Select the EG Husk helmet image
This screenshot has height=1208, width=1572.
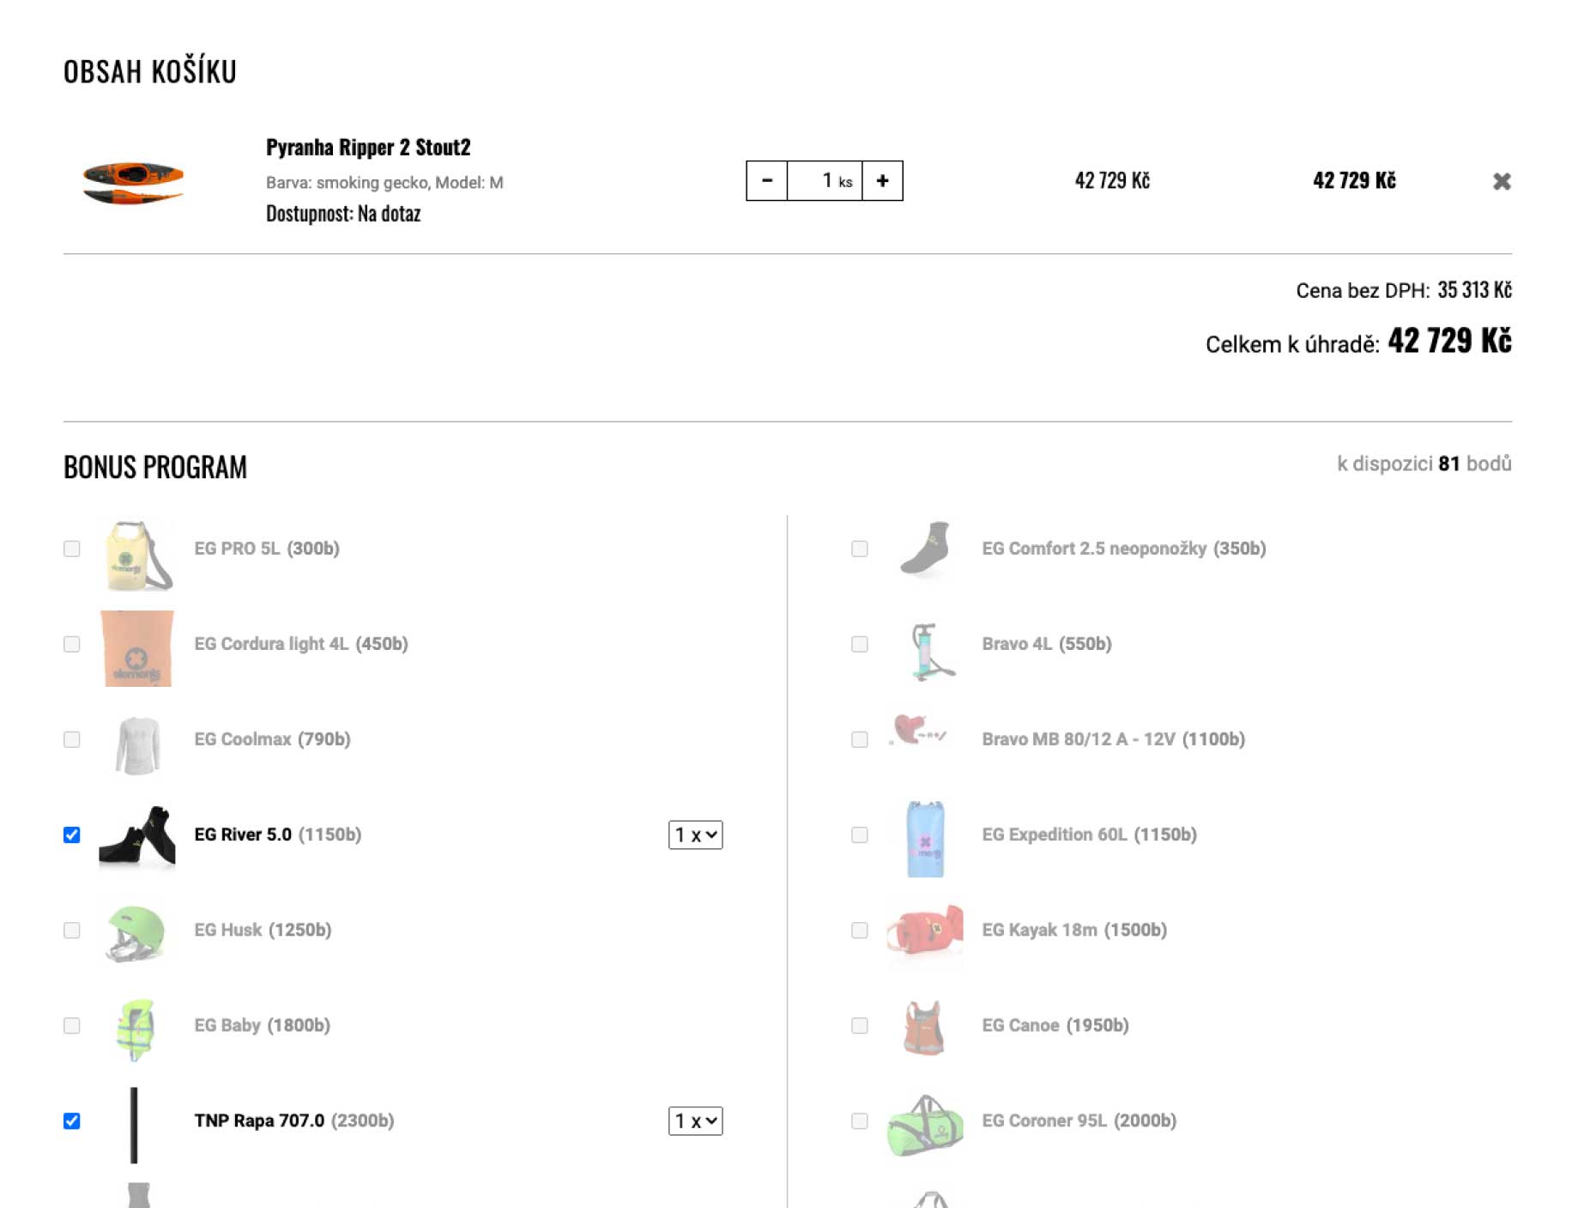click(x=136, y=932)
